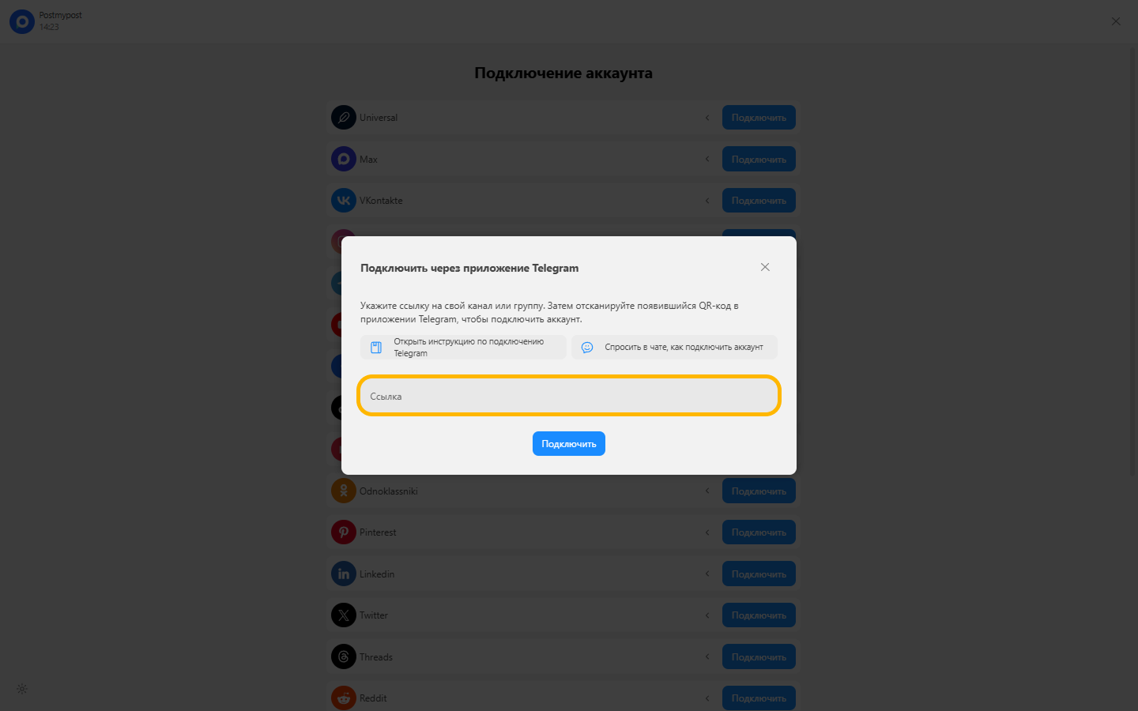Ask in chat how to connect account

pos(674,348)
